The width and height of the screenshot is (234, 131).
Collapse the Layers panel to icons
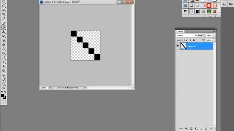point(212,29)
